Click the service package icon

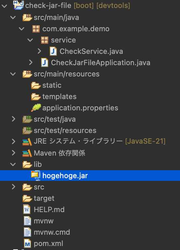click(x=45, y=40)
